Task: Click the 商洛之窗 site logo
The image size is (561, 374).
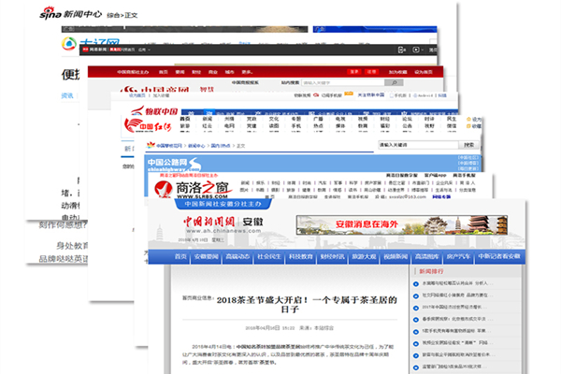Action: (x=192, y=189)
